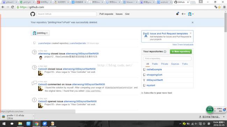Select the All repositories tab
This screenshot has height=127, width=227.
click(147, 64)
